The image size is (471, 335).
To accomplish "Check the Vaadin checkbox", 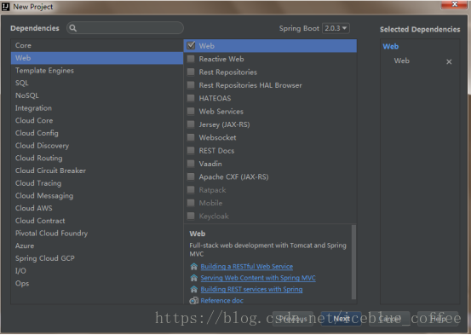I will click(191, 164).
